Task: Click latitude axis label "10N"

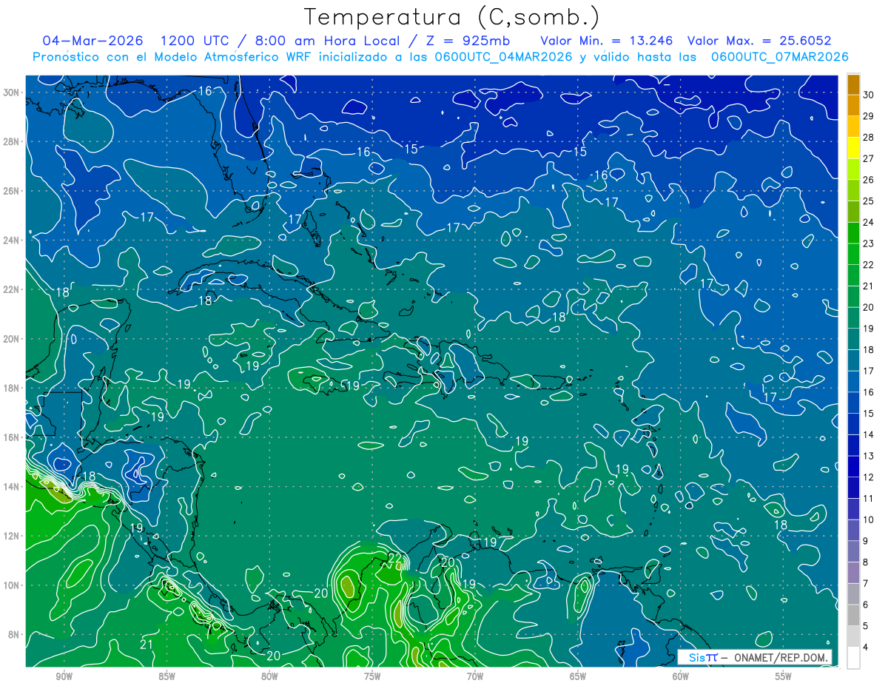Action: click(x=12, y=585)
